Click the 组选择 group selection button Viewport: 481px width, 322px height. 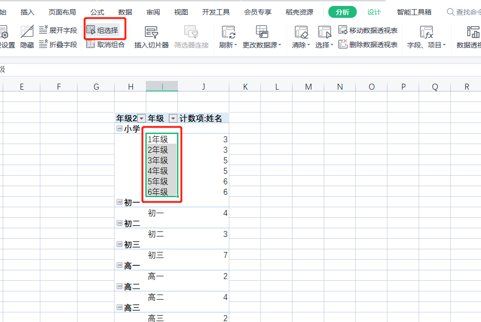[x=102, y=30]
